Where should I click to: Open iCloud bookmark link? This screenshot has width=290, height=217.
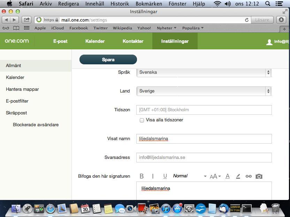[58, 28]
